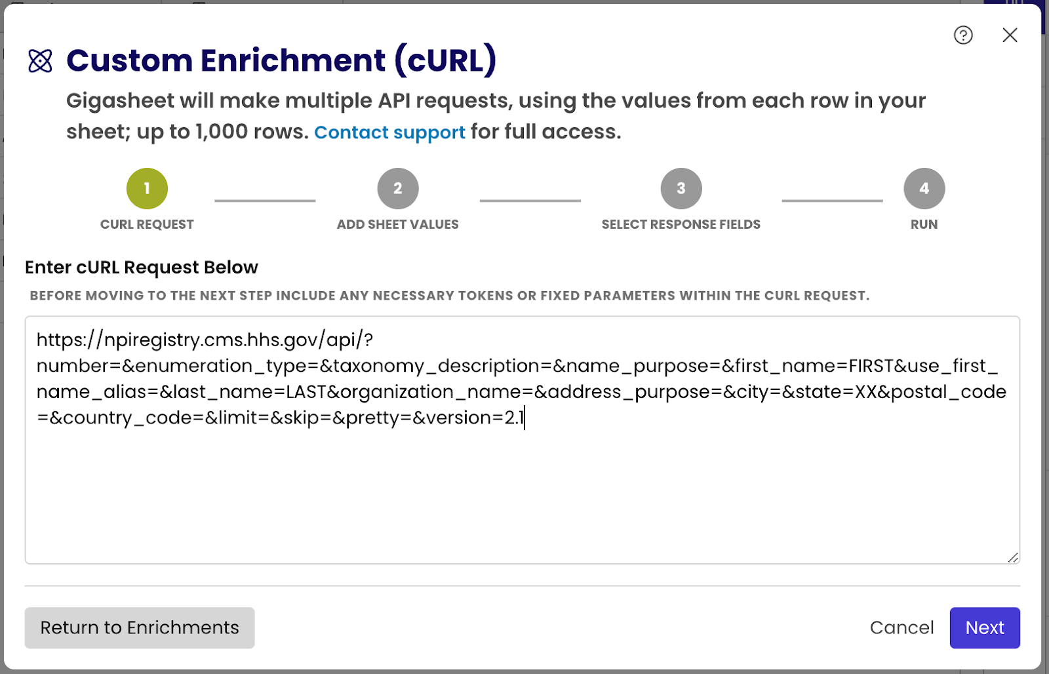Open the help icon in the dialog corner
This screenshot has height=674, width=1049.
click(x=963, y=35)
